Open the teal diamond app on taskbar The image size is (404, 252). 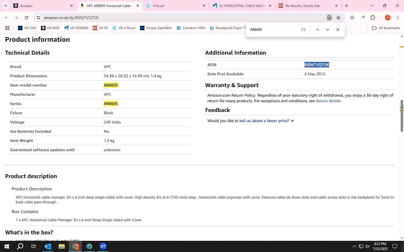89,246
